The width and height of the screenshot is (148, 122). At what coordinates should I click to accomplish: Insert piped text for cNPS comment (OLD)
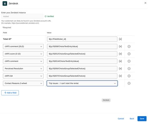click(120, 46)
